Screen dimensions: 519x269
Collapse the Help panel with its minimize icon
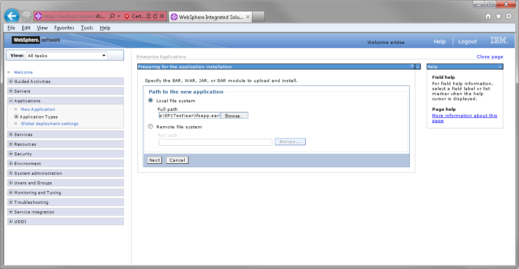500,67
